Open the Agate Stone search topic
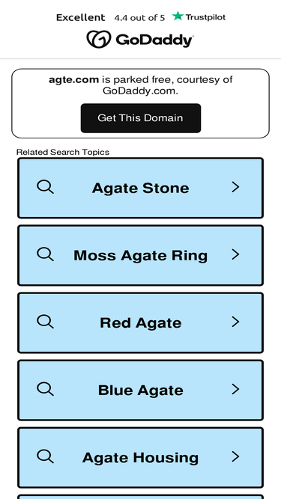The width and height of the screenshot is (281, 499). tap(141, 188)
